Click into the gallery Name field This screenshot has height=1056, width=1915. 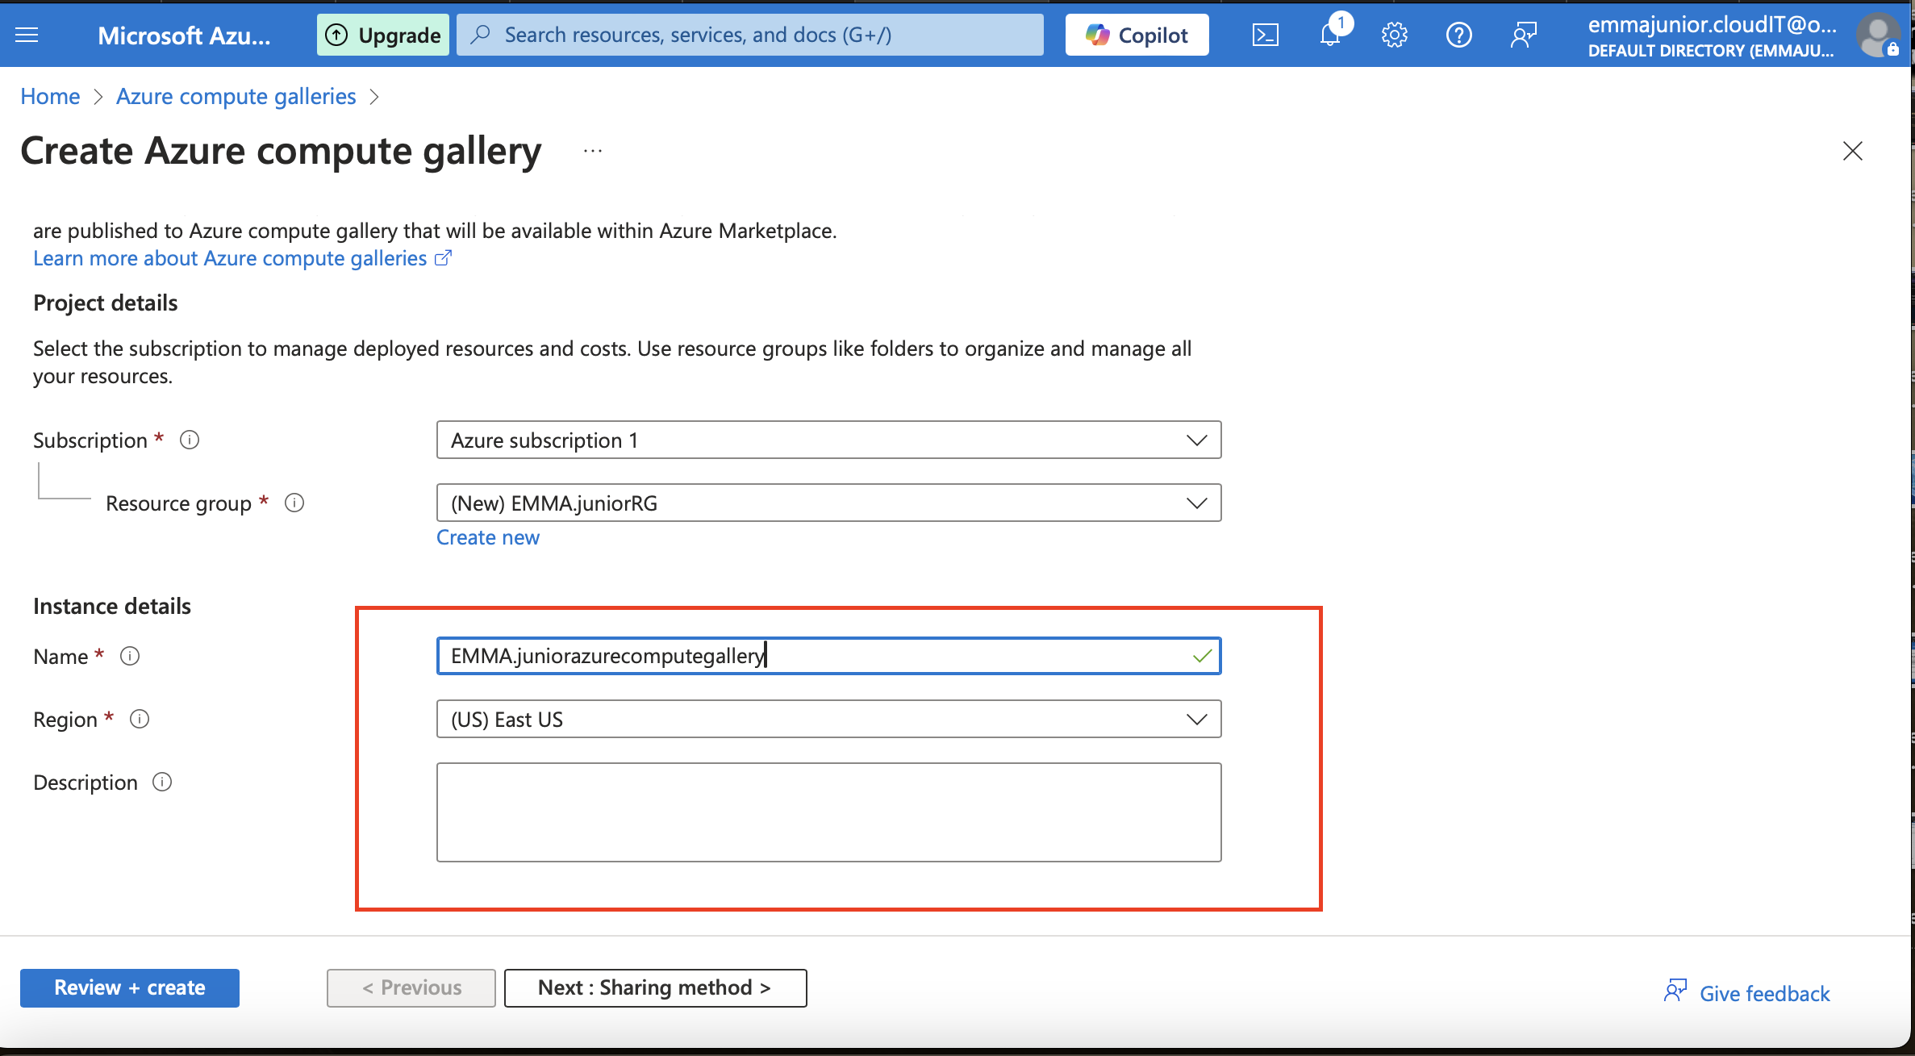click(828, 656)
